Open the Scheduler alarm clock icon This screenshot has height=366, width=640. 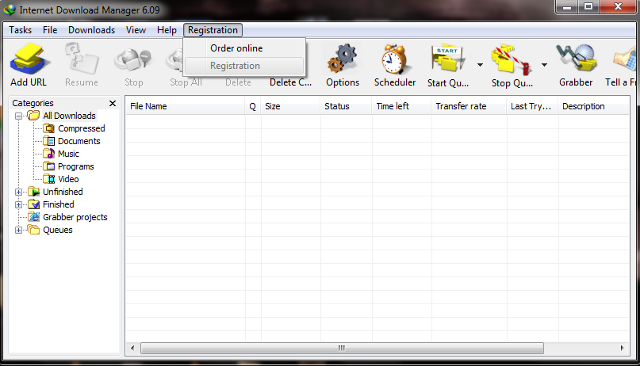[x=394, y=59]
